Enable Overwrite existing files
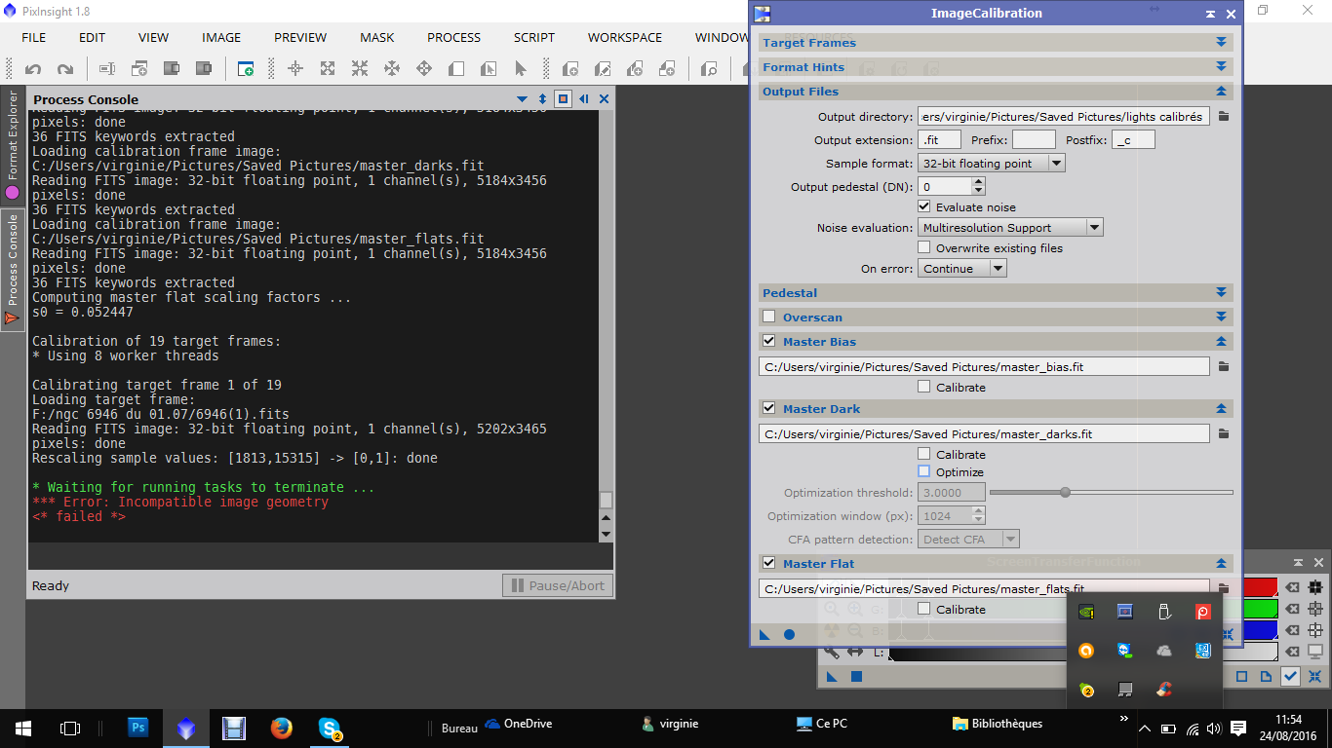Screen dimensions: 1332x748 (x=924, y=248)
